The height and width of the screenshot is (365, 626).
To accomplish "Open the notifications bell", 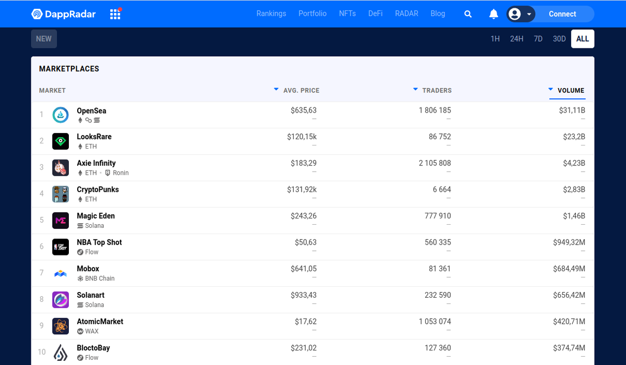I will (x=493, y=14).
